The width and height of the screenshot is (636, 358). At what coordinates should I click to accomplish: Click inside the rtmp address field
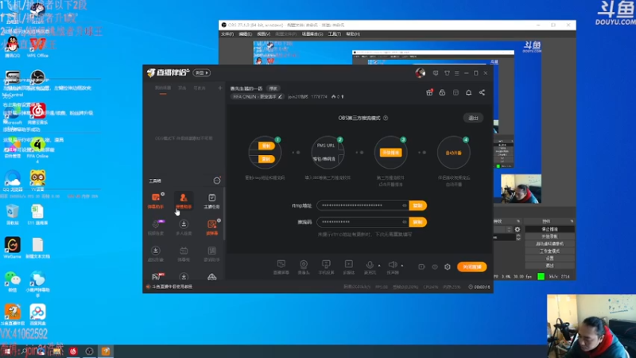click(x=363, y=205)
